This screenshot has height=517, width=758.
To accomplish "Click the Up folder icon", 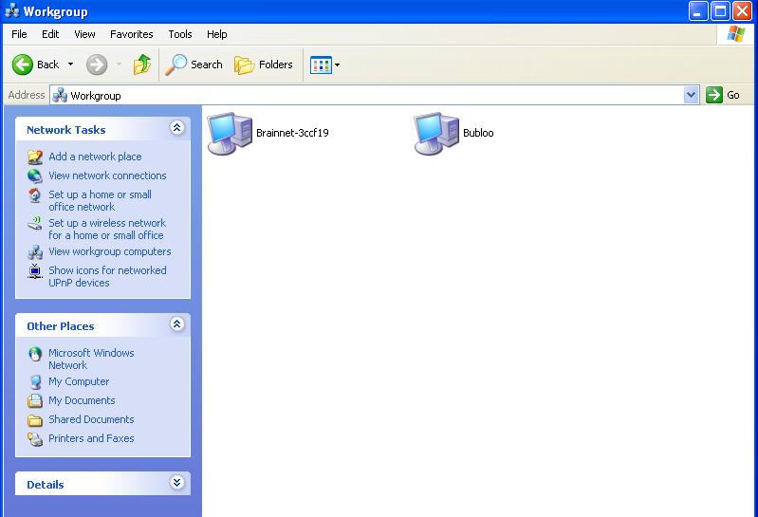I will pyautogui.click(x=141, y=65).
